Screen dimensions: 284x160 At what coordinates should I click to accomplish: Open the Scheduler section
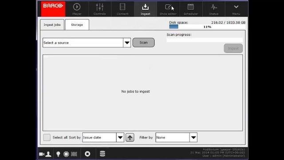click(191, 9)
